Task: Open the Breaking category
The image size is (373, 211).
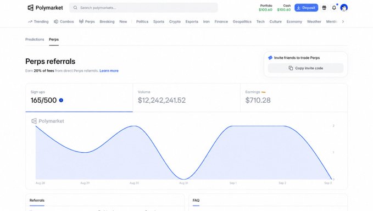Action: (x=107, y=21)
